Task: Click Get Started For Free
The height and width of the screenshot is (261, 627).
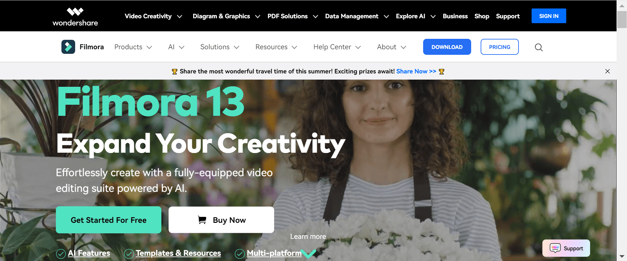Action: pos(108,220)
